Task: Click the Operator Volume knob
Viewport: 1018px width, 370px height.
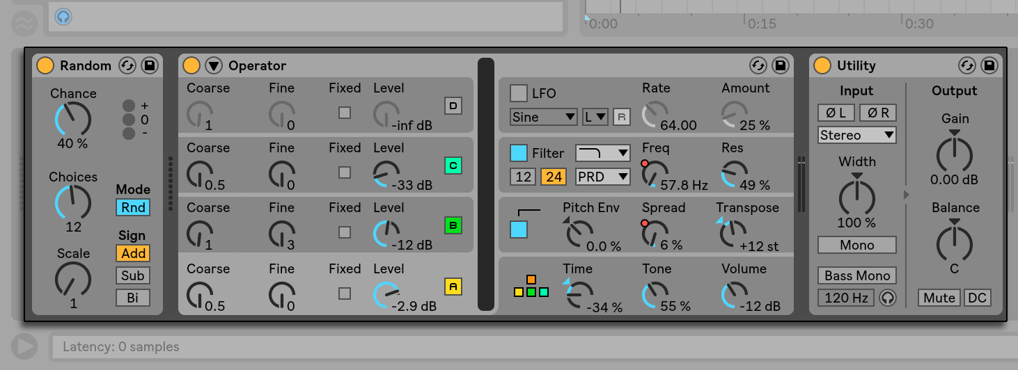Action: (735, 295)
